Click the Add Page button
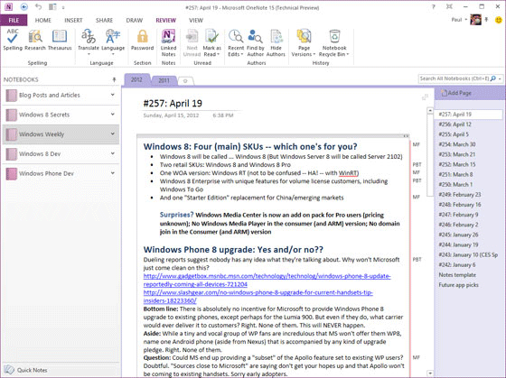 [456, 93]
